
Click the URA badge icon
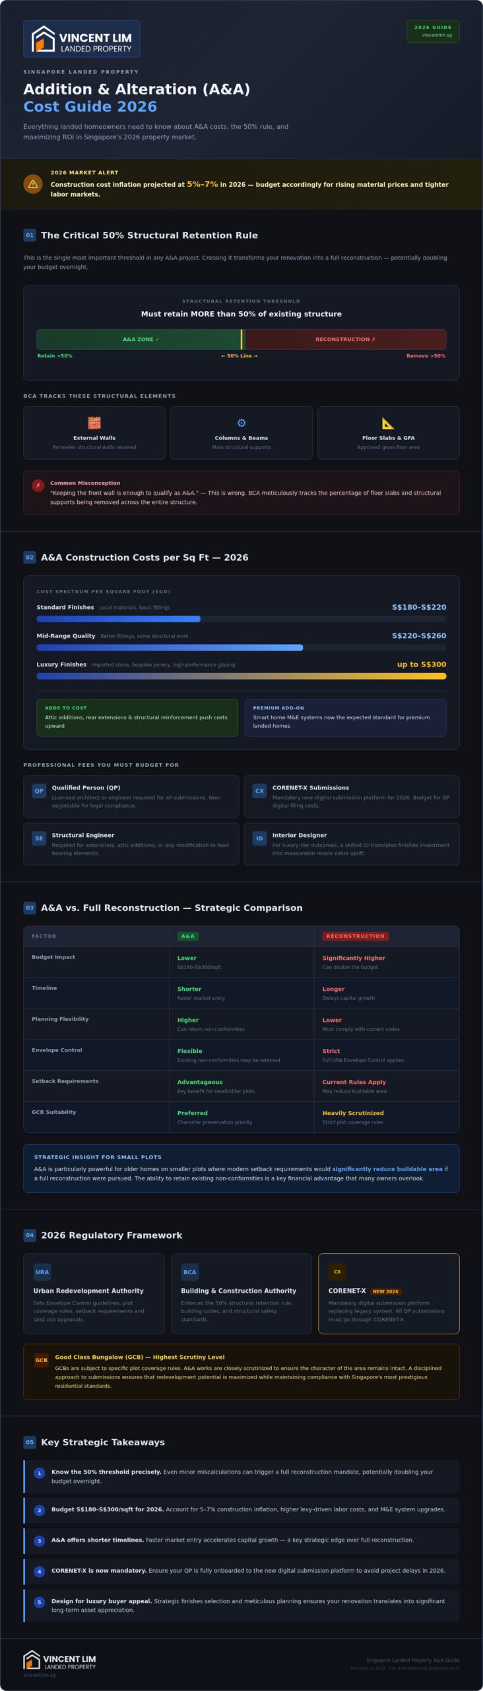point(42,1272)
